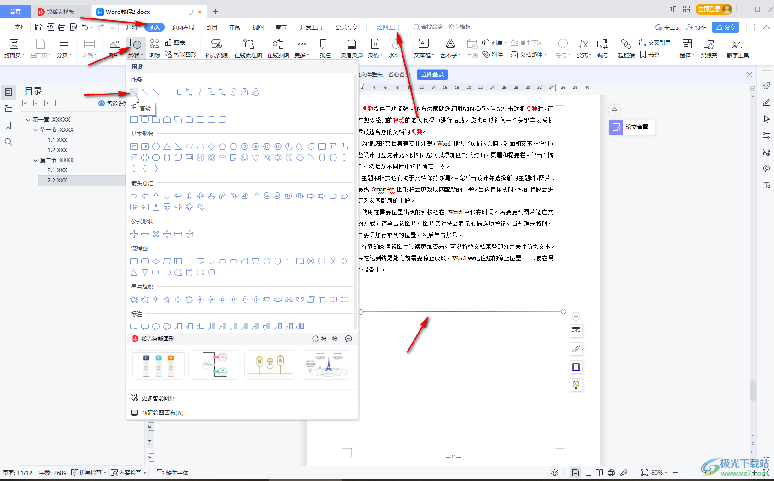The image size is (774, 481).
Task: Open the File (文件) menu
Action: coord(16,27)
